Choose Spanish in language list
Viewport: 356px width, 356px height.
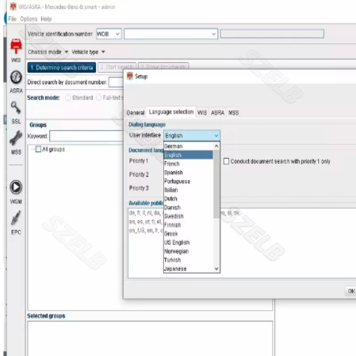coord(188,172)
